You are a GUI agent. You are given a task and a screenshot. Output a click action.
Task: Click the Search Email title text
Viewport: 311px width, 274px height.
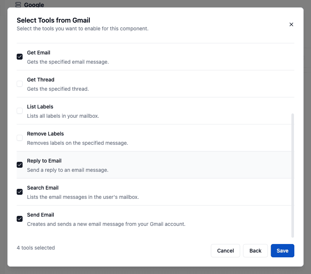[43, 188]
